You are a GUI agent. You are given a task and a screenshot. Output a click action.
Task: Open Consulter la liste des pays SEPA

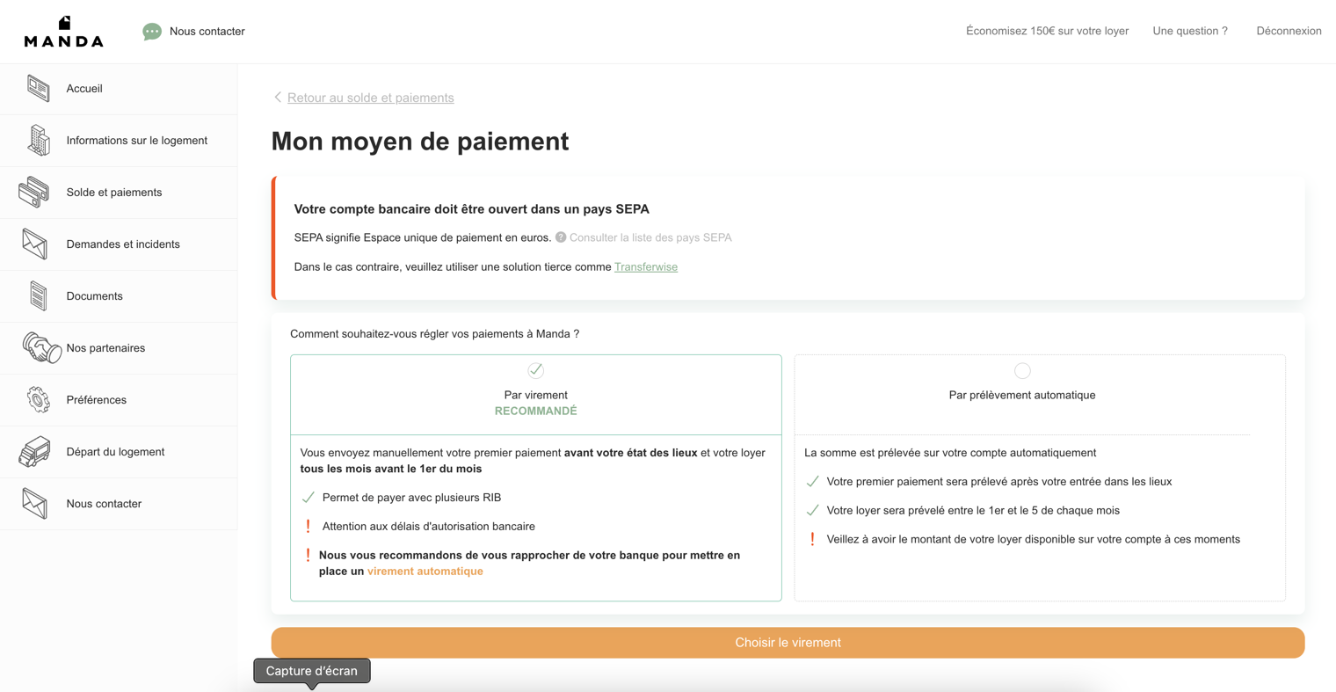click(x=650, y=237)
